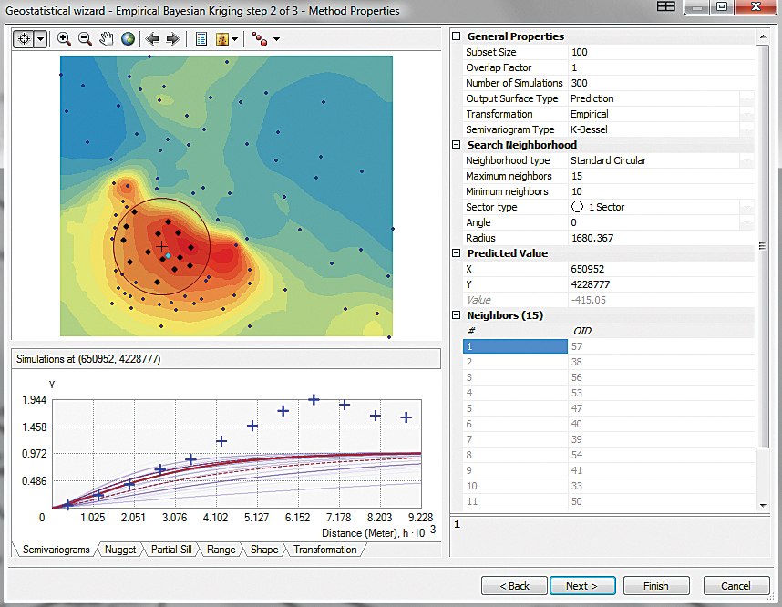Image resolution: width=782 pixels, height=607 pixels.
Task: Click the Full Extent globe icon
Action: tap(128, 39)
